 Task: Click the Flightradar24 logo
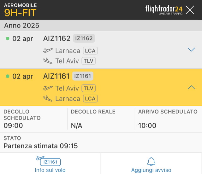click(x=164, y=9)
